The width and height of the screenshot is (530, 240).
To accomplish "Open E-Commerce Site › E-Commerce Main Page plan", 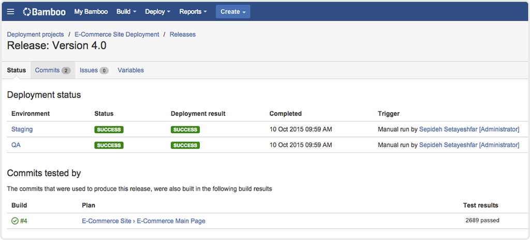I will [144, 221].
